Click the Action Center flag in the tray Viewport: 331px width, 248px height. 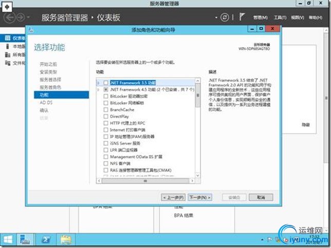point(269,239)
